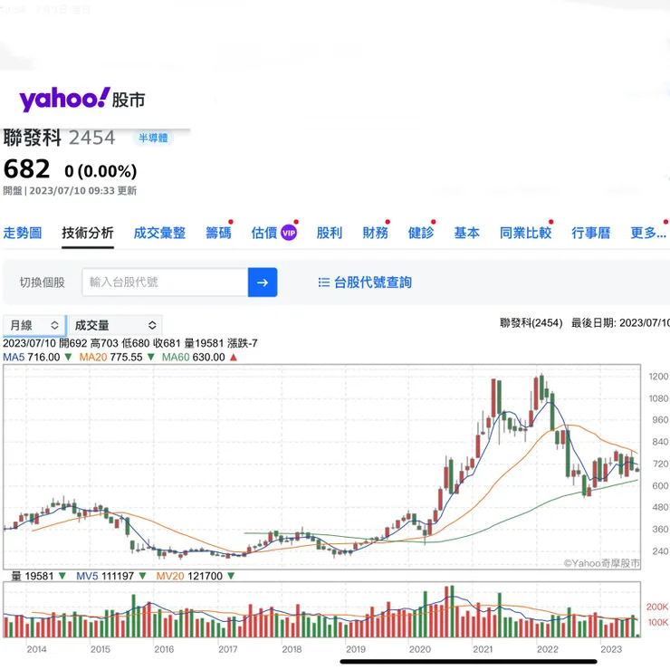Click the 2020 label on time axis
The image size is (670, 670).
[419, 649]
